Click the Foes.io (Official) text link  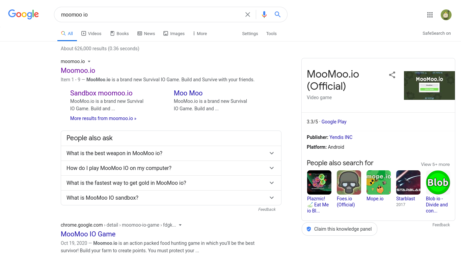click(346, 202)
